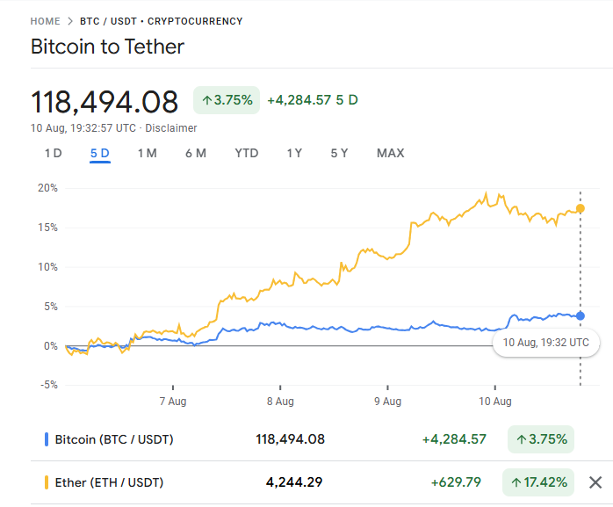The width and height of the screenshot is (613, 507).
Task: Show the YTD range
Action: [x=246, y=153]
